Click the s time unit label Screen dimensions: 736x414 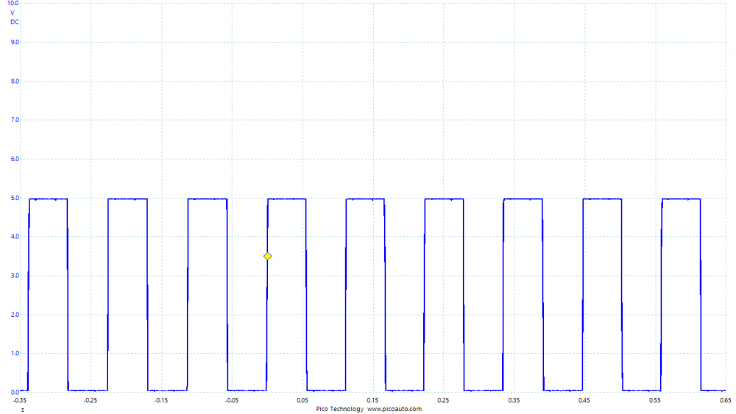pos(22,410)
